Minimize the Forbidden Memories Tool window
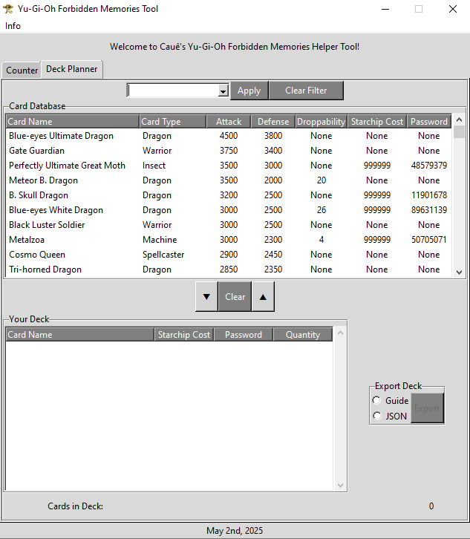The height and width of the screenshot is (539, 470). [x=385, y=9]
